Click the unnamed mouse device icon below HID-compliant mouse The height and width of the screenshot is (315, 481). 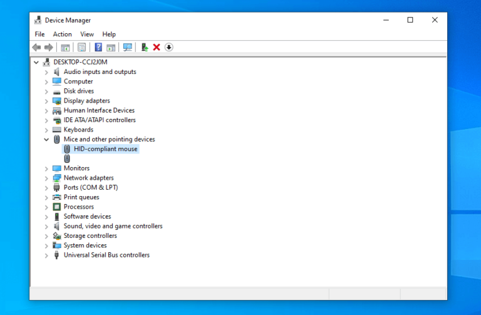[x=67, y=158]
